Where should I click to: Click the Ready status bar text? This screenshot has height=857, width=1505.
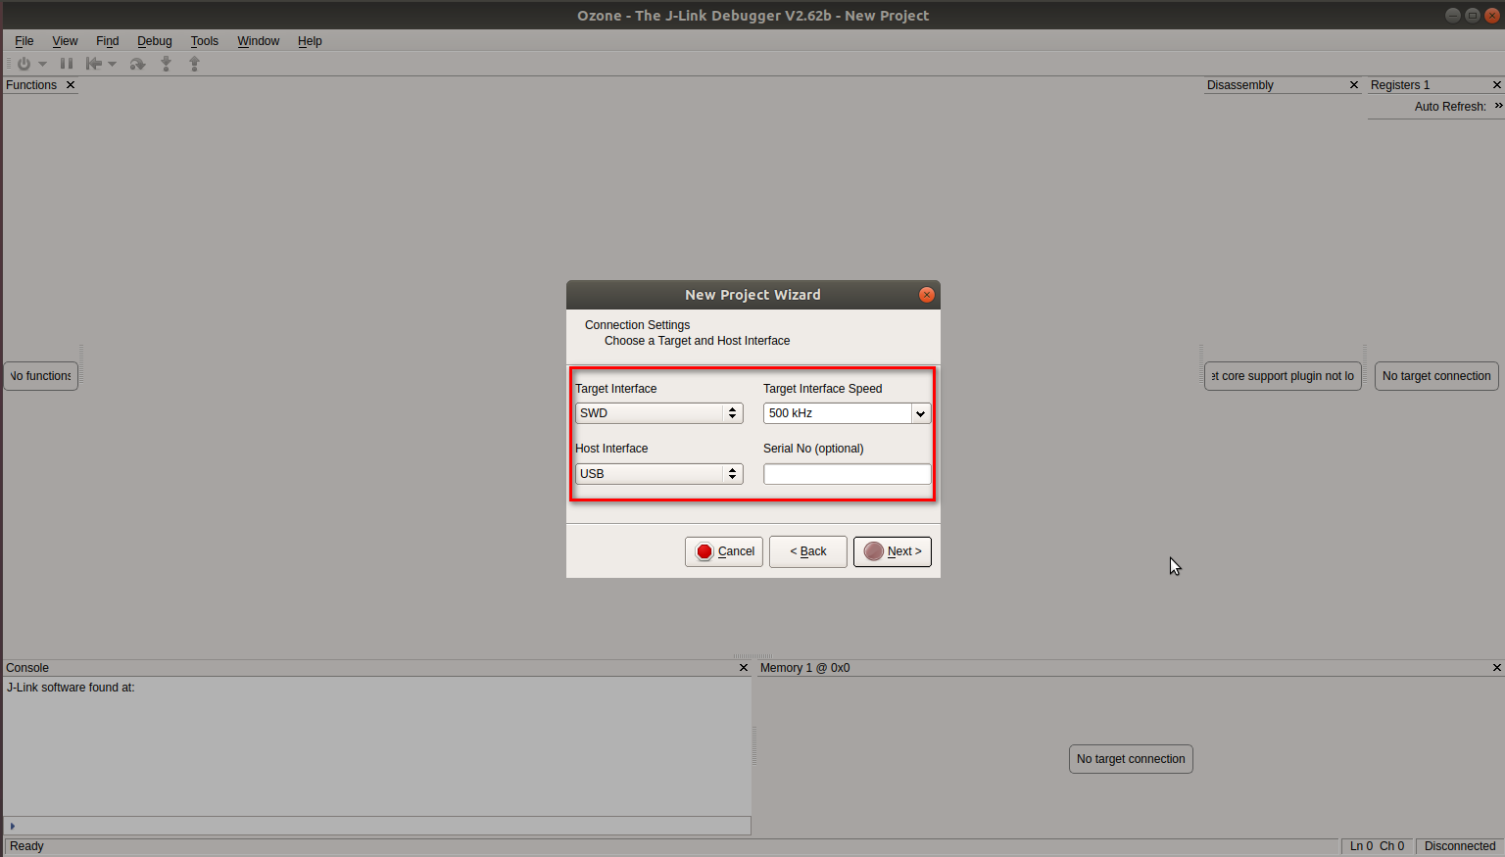tap(26, 846)
